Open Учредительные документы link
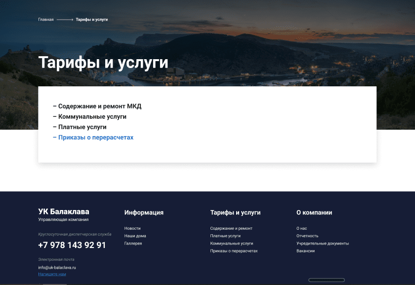415x285 pixels. pos(323,244)
